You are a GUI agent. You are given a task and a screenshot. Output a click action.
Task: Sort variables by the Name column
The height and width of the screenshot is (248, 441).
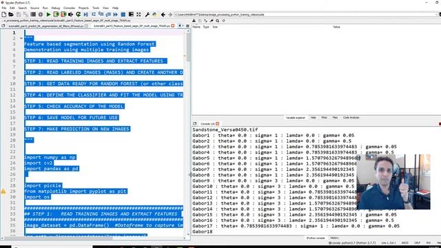coord(196,27)
